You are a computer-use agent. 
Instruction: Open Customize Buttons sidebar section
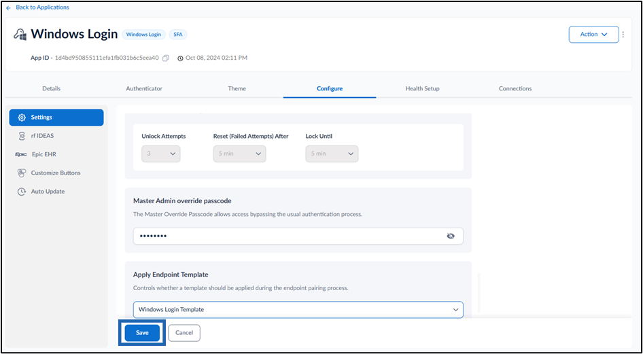(56, 173)
